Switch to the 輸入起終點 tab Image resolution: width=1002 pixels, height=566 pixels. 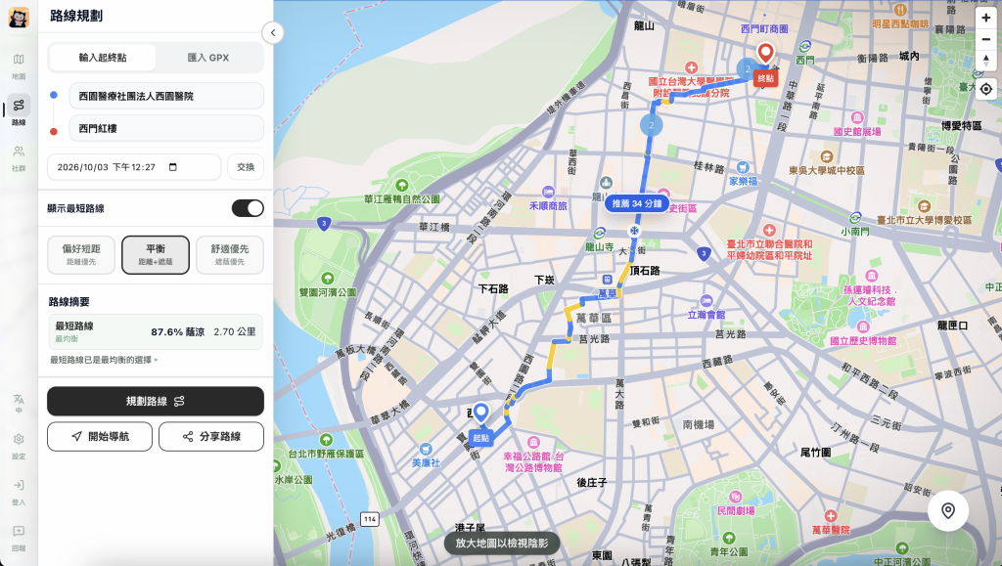pos(102,58)
